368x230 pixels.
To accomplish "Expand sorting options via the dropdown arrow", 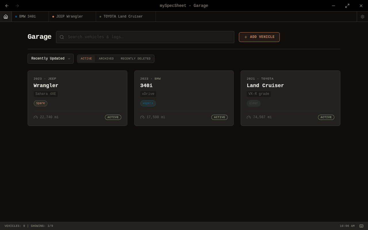I will [x=69, y=58].
